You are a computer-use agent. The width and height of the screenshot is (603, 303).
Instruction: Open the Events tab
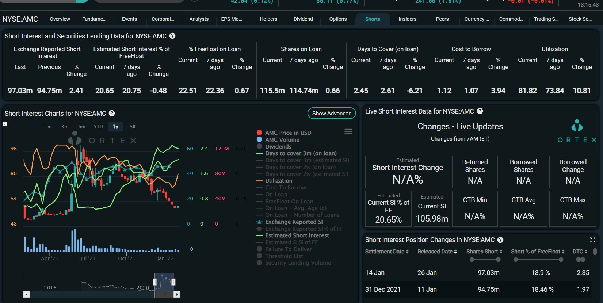129,19
